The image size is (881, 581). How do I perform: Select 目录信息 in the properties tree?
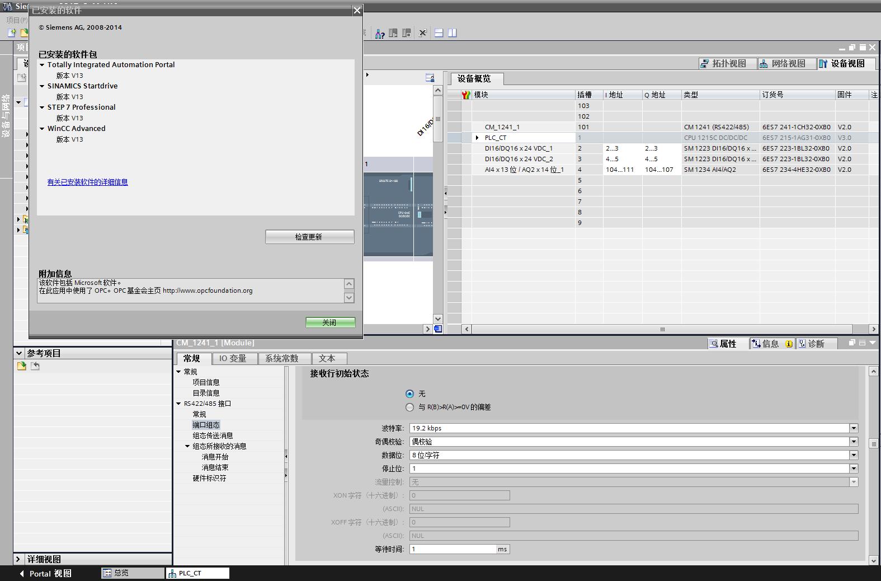(x=206, y=393)
